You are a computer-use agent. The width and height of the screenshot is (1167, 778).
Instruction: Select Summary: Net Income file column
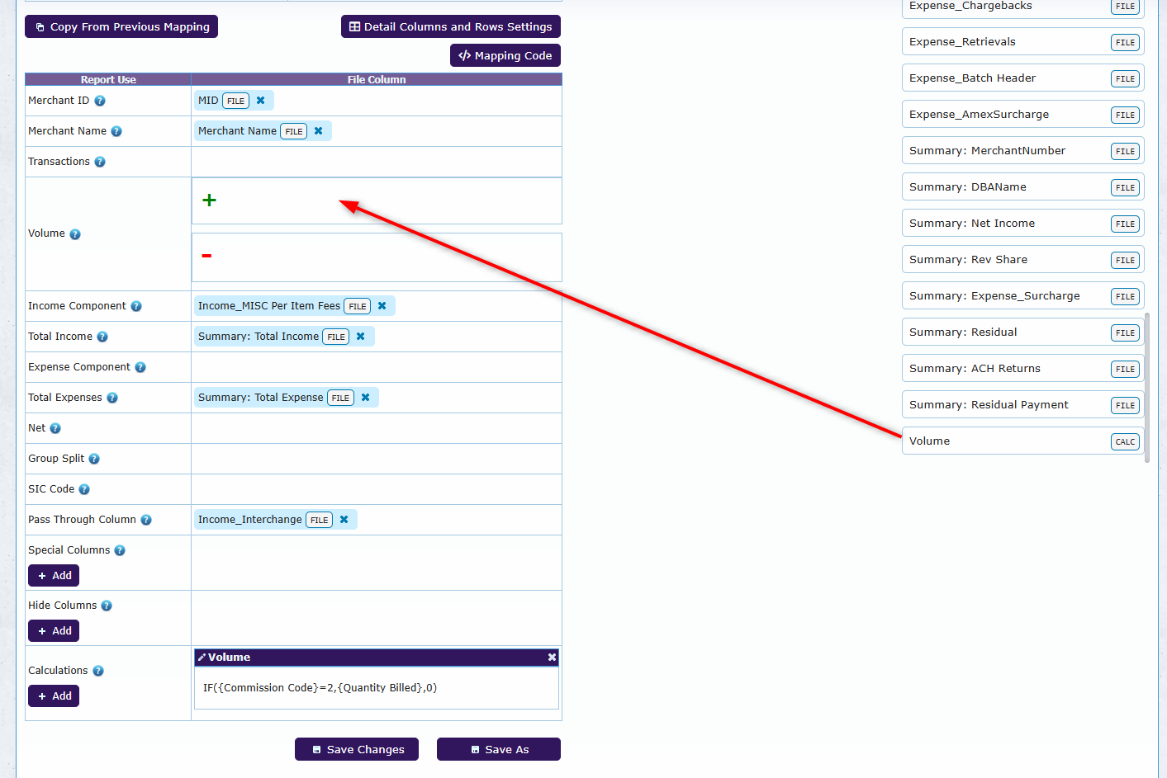tap(1022, 224)
